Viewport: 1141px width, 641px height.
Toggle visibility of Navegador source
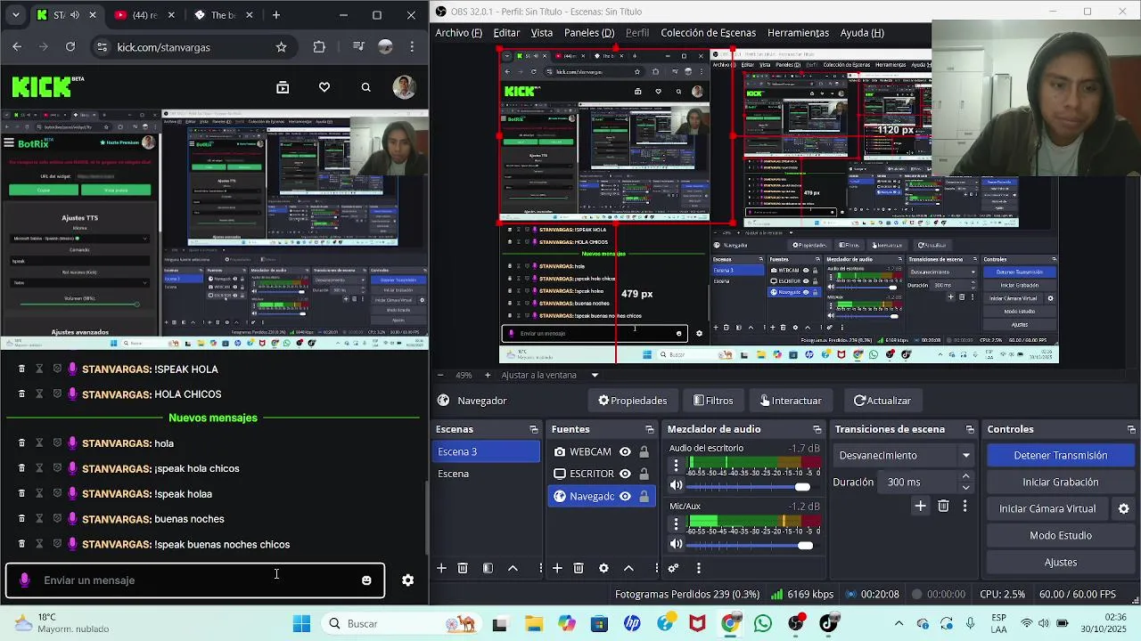click(625, 497)
